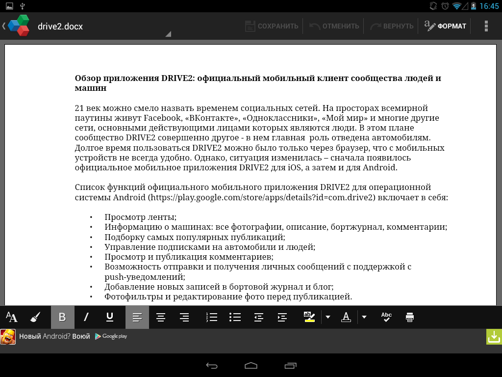Open the overflow three-dot menu
Image resolution: width=502 pixels, height=377 pixels.
coord(486,27)
